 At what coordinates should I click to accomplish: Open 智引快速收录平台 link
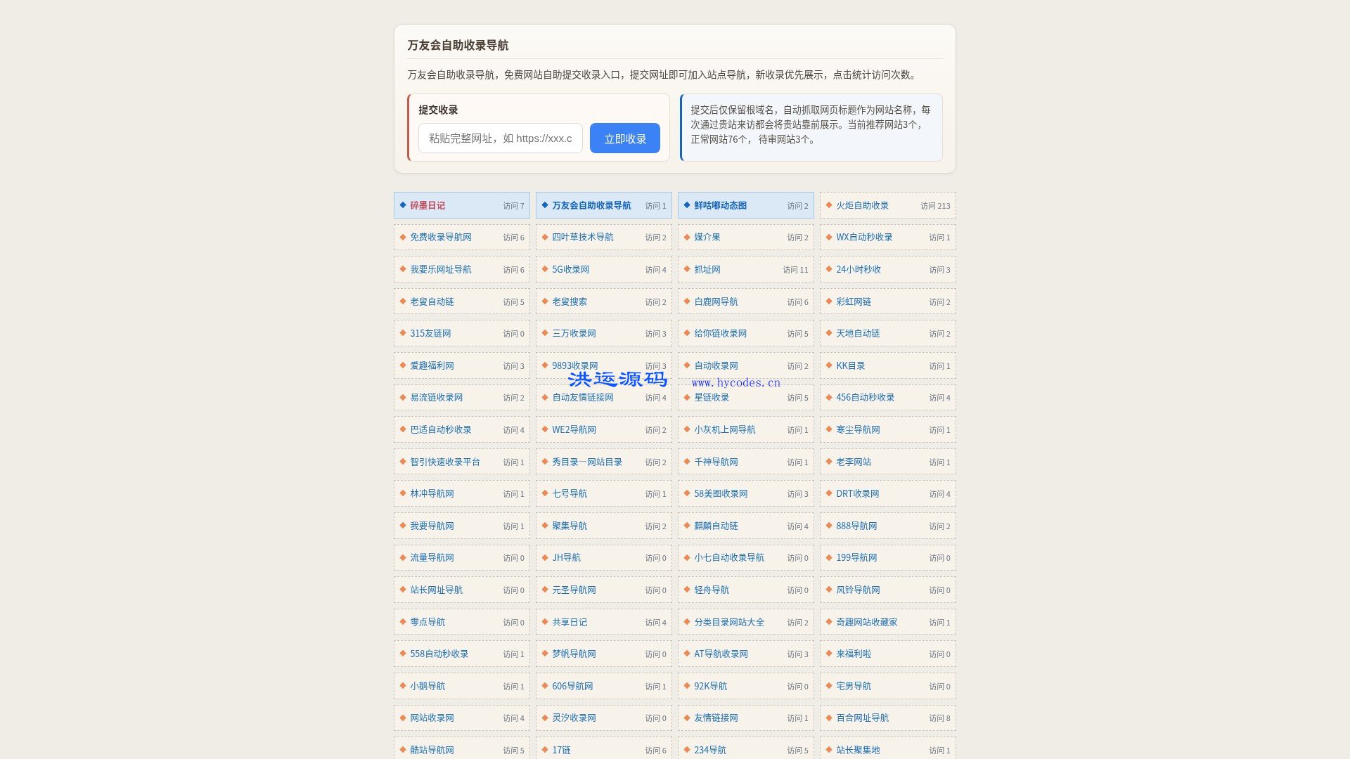click(445, 462)
